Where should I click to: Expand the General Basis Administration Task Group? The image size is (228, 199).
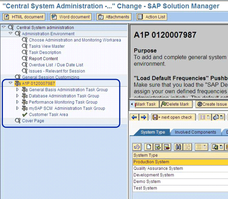point(17,90)
